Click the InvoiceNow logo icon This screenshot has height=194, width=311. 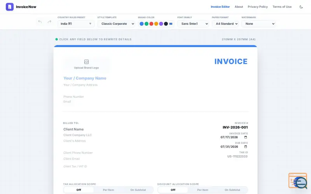click(10, 7)
